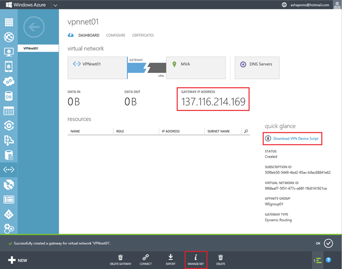Click CONNECT in command bar
Screen dimensions: 342x269
145,260
